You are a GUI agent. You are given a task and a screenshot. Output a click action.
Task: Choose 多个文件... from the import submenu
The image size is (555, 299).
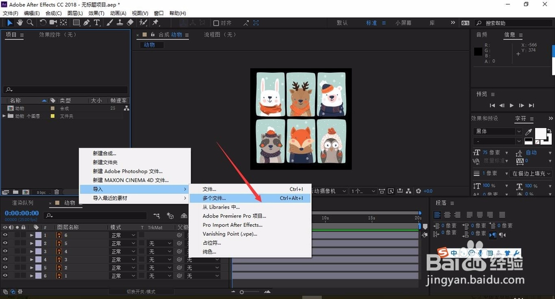250,198
